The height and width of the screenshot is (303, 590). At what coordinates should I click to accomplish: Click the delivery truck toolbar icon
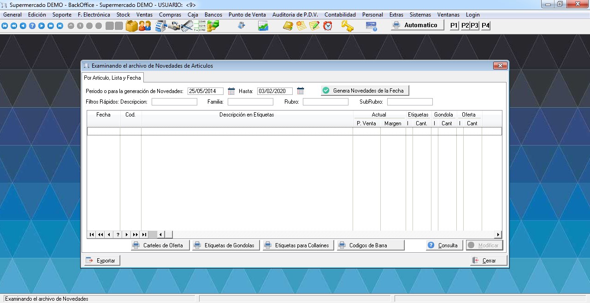tap(174, 26)
